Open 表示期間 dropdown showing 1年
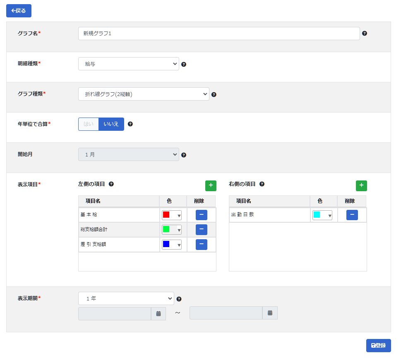Viewport: 401px width, 358px height. 126,298
